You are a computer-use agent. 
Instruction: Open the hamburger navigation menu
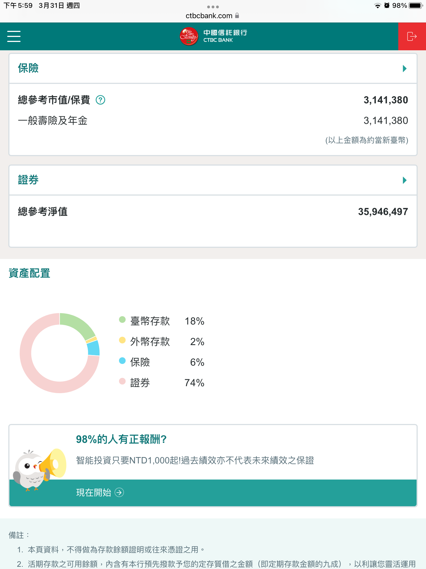[x=14, y=36]
